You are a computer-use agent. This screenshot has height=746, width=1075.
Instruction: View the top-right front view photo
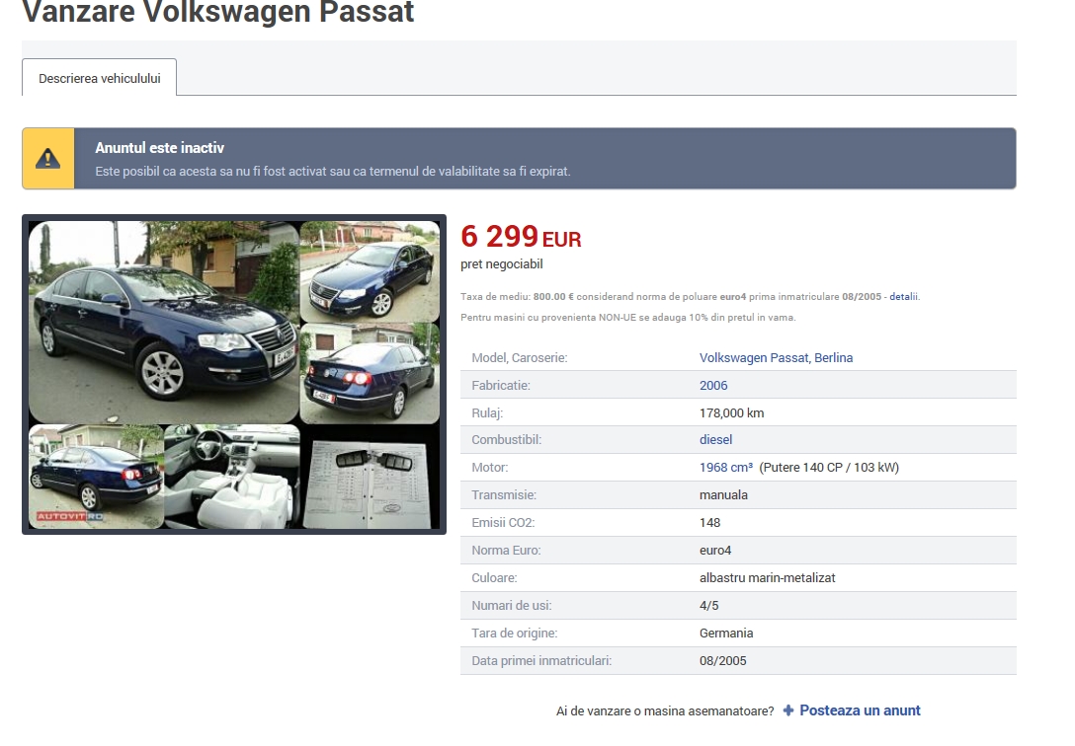pos(370,270)
